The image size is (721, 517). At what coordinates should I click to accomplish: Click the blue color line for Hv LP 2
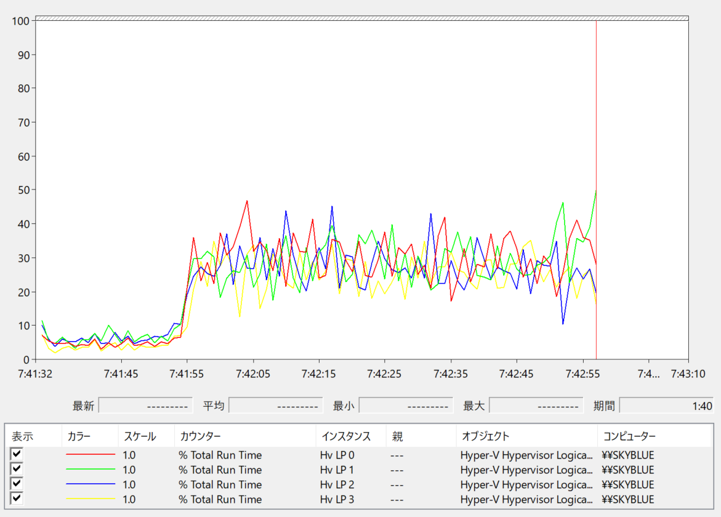coord(90,484)
